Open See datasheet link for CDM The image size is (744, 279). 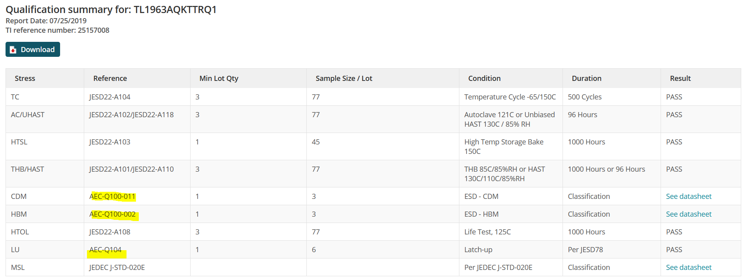point(689,197)
